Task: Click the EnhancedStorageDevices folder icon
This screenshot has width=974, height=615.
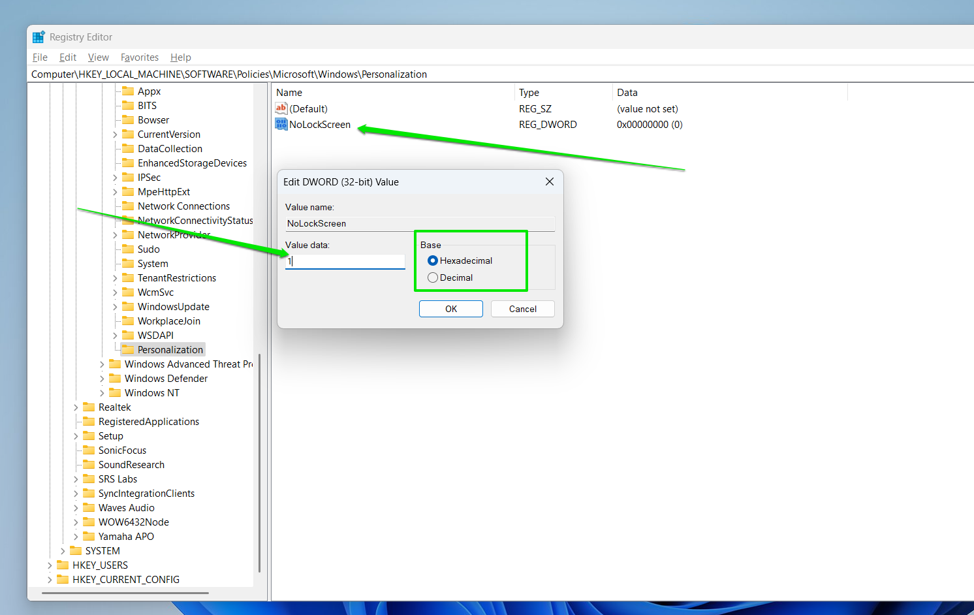Action: (x=129, y=163)
